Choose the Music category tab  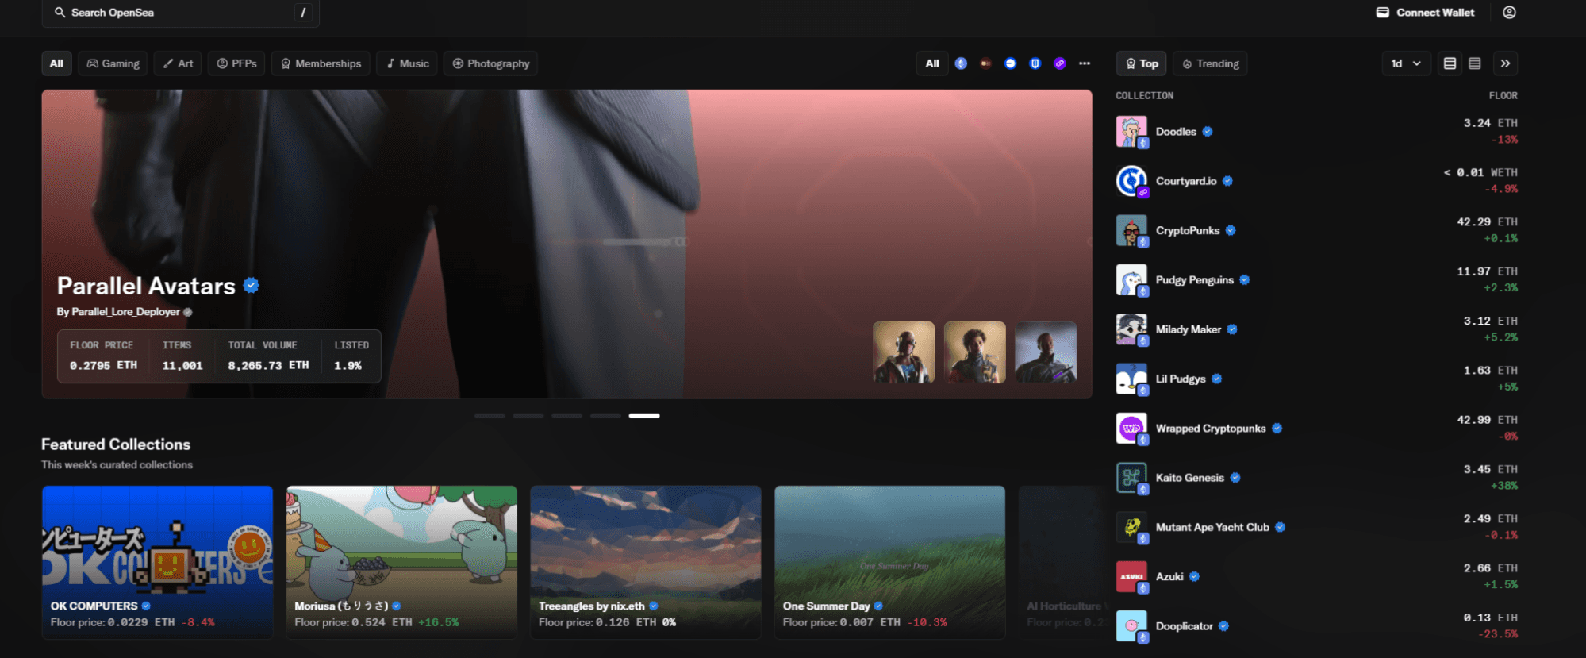pos(408,63)
